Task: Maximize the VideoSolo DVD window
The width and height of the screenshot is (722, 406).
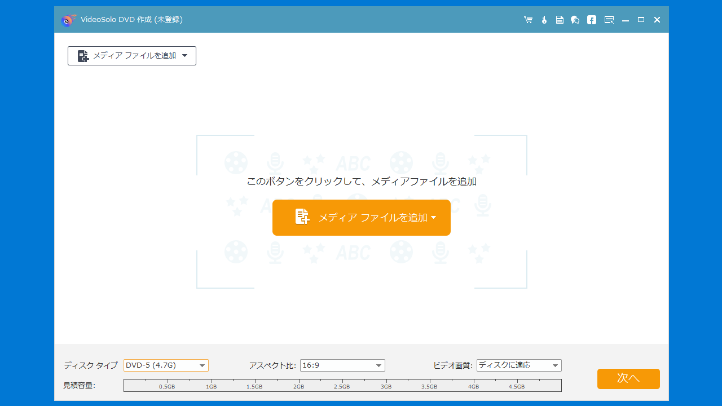Action: pyautogui.click(x=641, y=20)
